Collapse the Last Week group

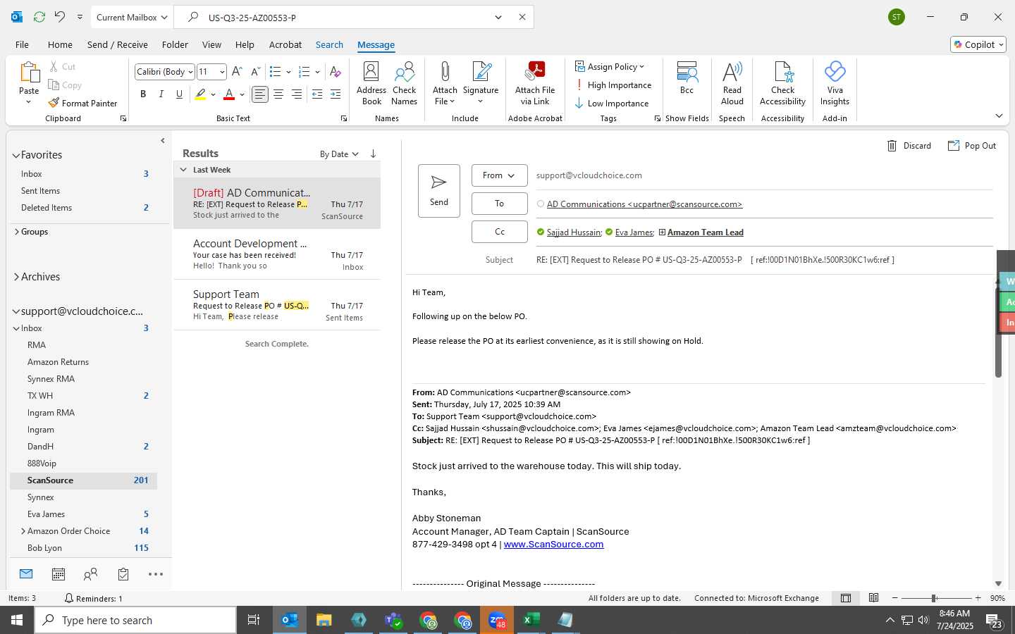183,170
